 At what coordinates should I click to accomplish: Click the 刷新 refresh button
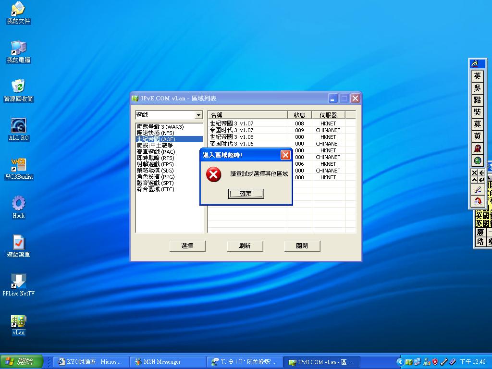[x=245, y=246]
